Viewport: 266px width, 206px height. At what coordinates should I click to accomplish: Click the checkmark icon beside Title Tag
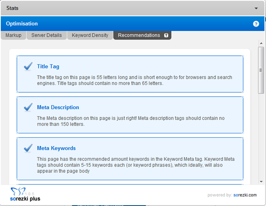(x=28, y=66)
